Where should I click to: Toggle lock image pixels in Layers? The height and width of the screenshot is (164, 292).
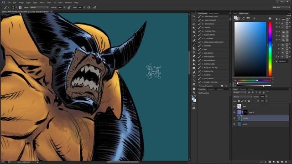click(x=242, y=101)
